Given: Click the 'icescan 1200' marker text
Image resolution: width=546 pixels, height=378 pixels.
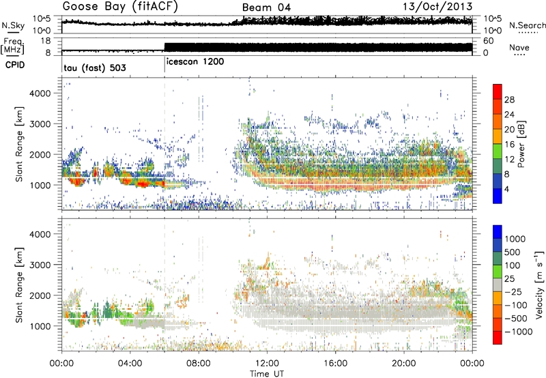Looking at the screenshot, I should point(195,62).
